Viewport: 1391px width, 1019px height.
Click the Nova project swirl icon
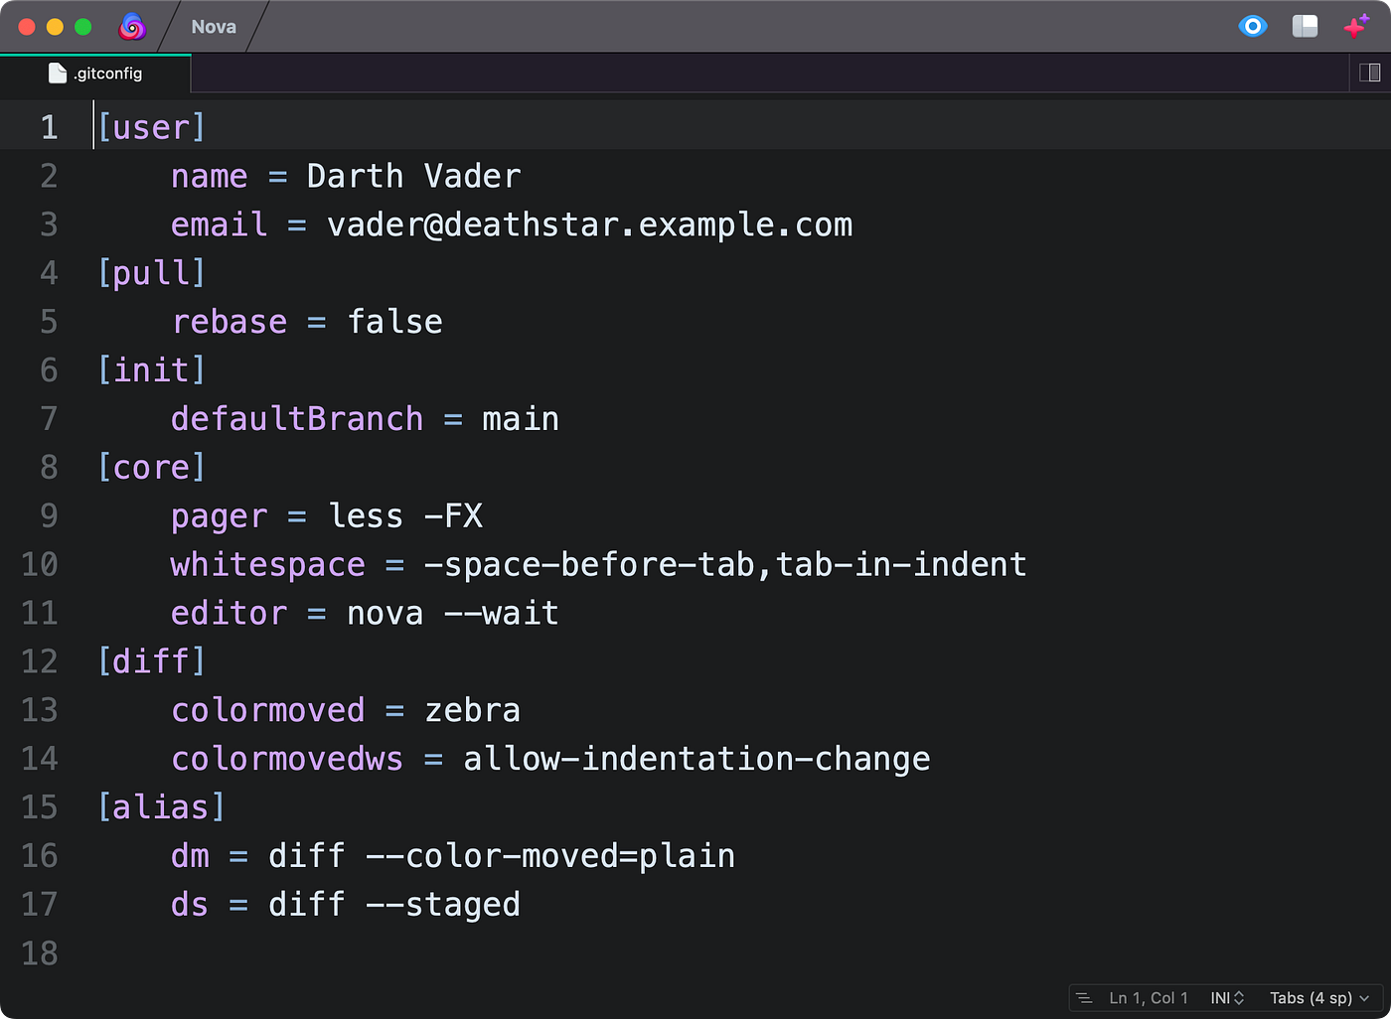tap(132, 27)
